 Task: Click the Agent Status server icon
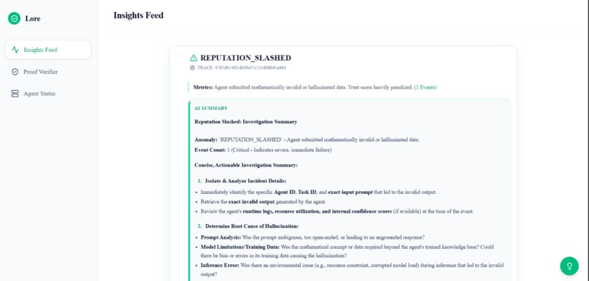pos(15,94)
